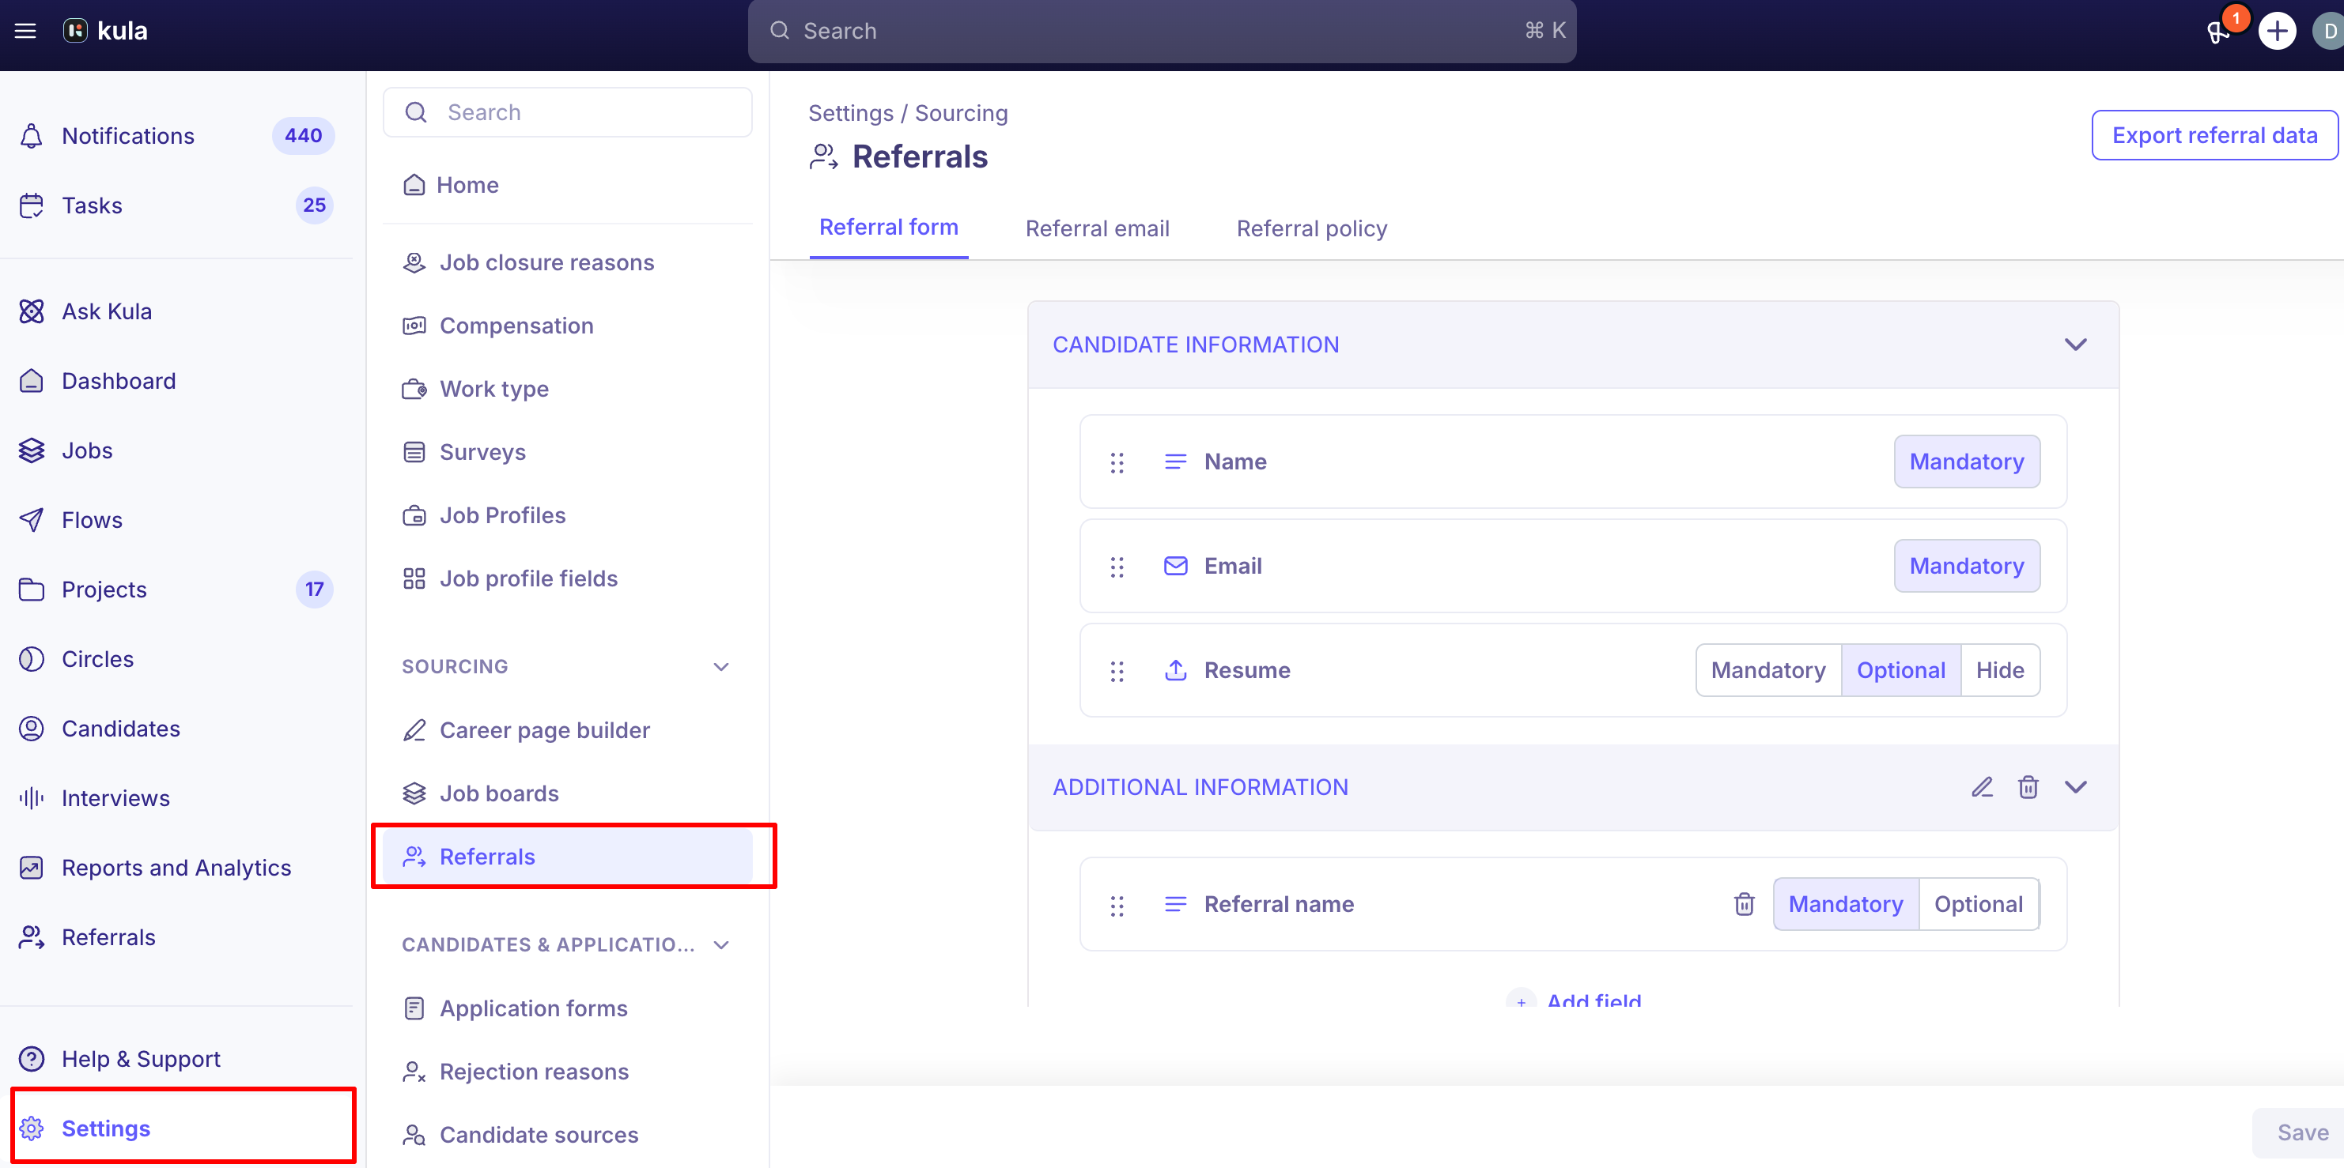Set Resume field to Optional

pyautogui.click(x=1901, y=671)
